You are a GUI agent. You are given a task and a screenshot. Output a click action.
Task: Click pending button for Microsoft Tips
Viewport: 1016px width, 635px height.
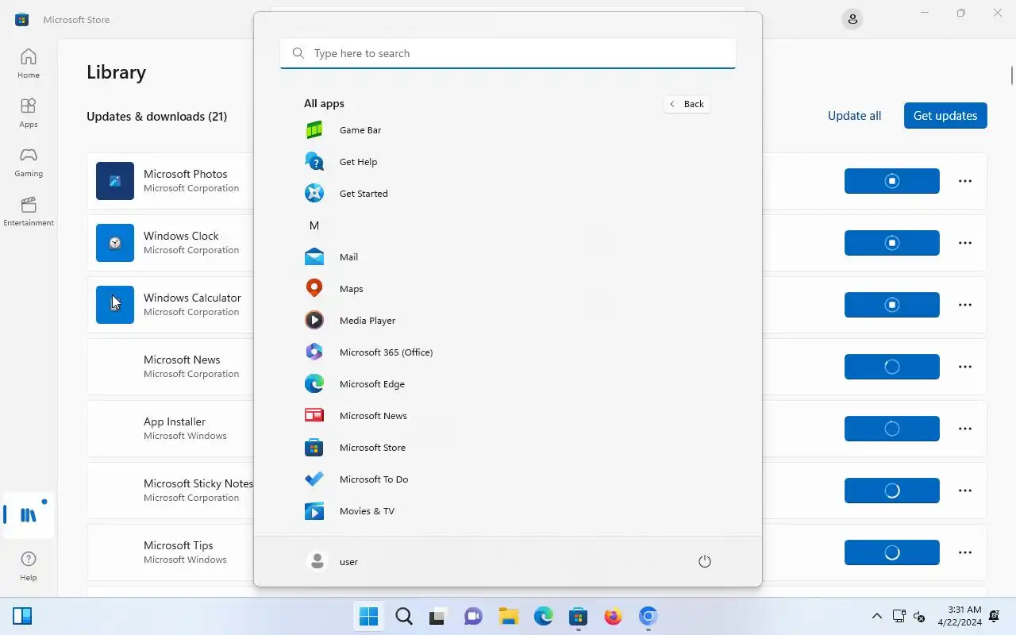tap(892, 552)
